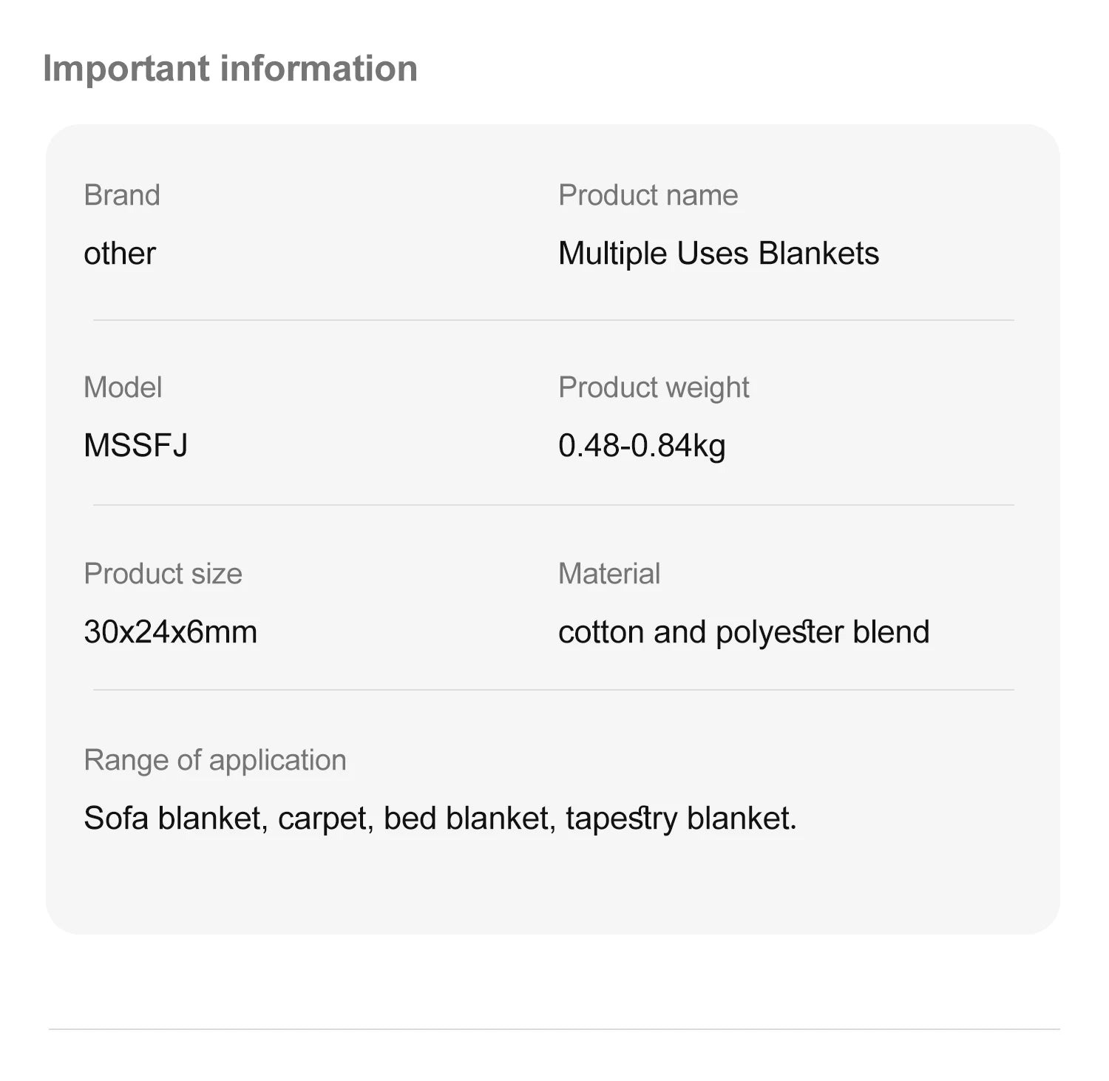Click the Model field label

tap(123, 387)
